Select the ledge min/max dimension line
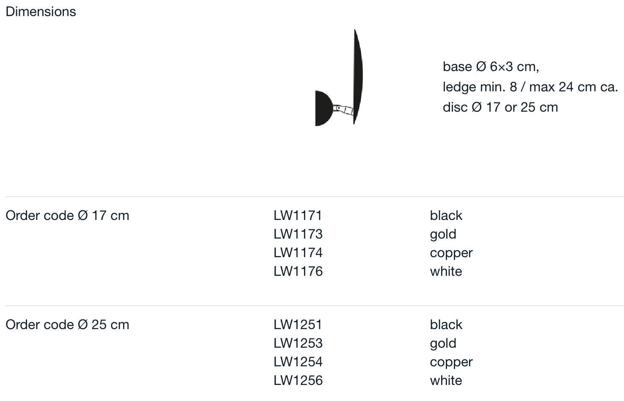The image size is (624, 401). pyautogui.click(x=530, y=87)
